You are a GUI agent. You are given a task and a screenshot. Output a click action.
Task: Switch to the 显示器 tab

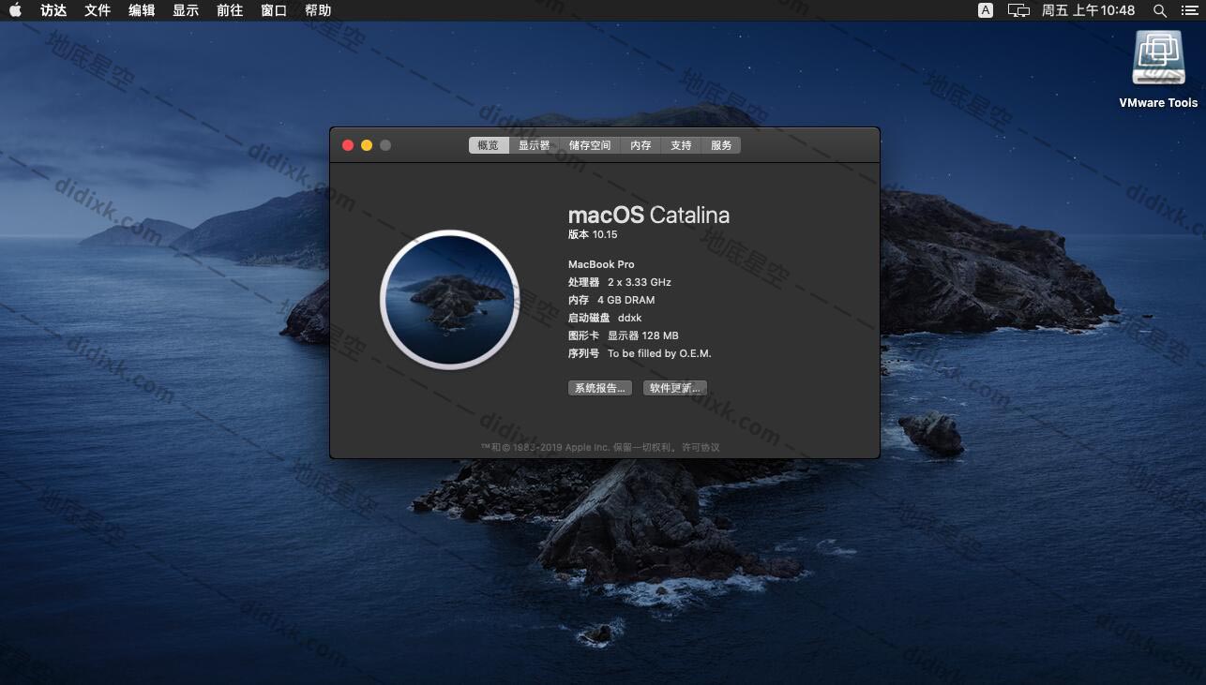(535, 145)
